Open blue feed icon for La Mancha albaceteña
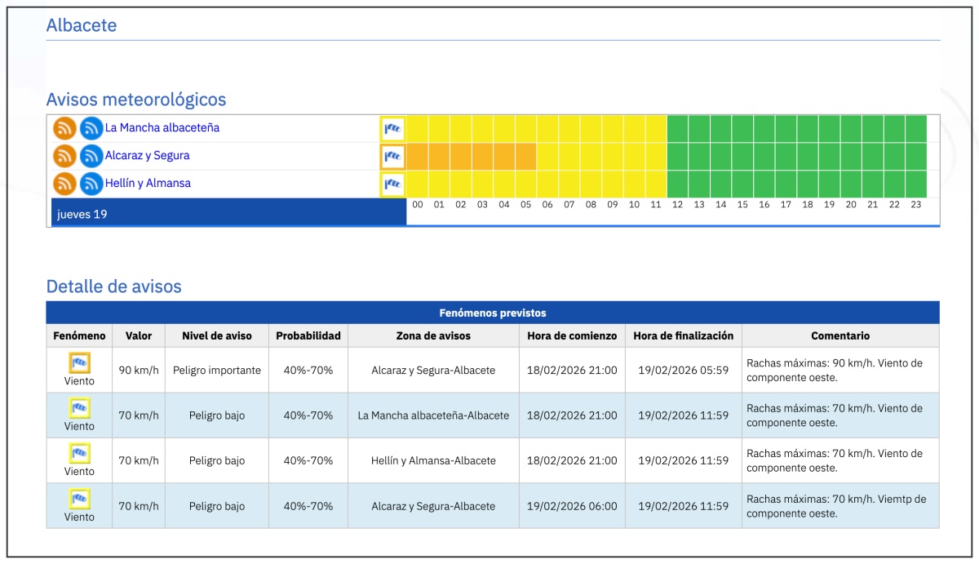Image resolution: width=979 pixels, height=564 pixels. [91, 128]
